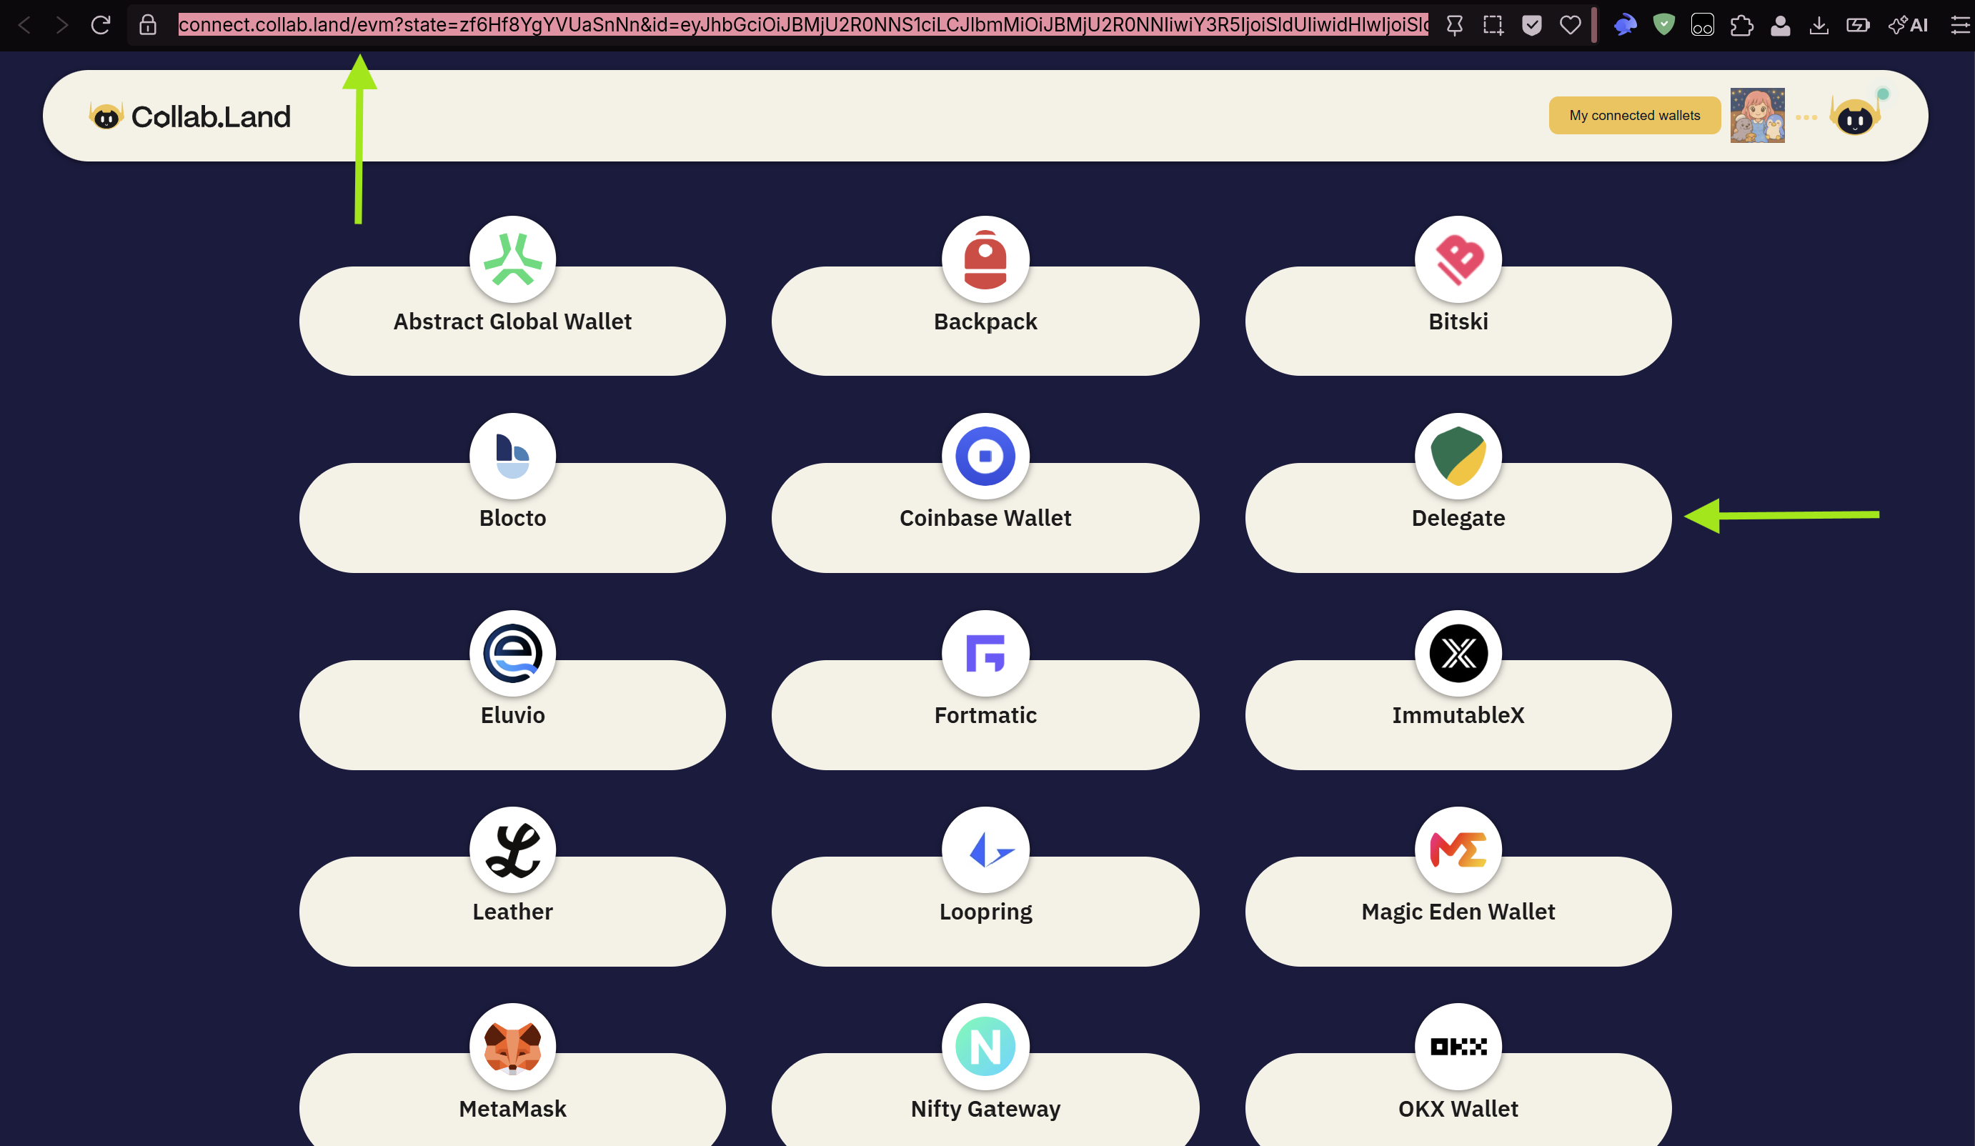Click the AI assistant toolbar button
Screen dimensions: 1975x1146
1908,25
